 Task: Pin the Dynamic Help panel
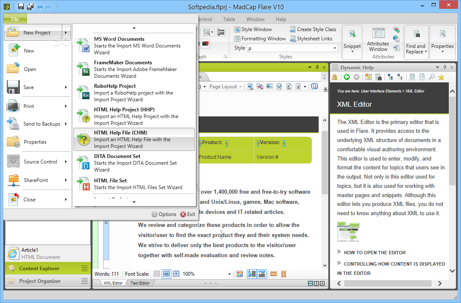(445, 67)
